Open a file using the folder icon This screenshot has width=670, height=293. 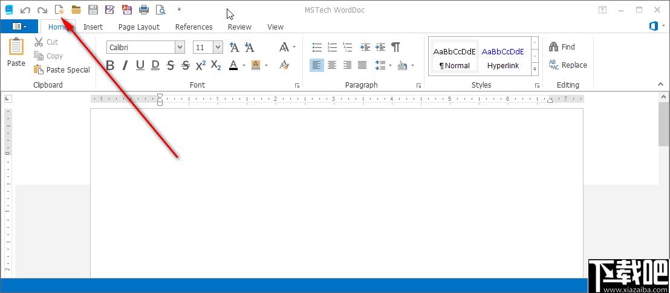click(76, 10)
